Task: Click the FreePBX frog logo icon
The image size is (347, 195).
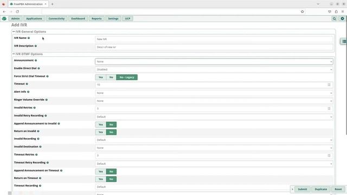Action: [4, 18]
